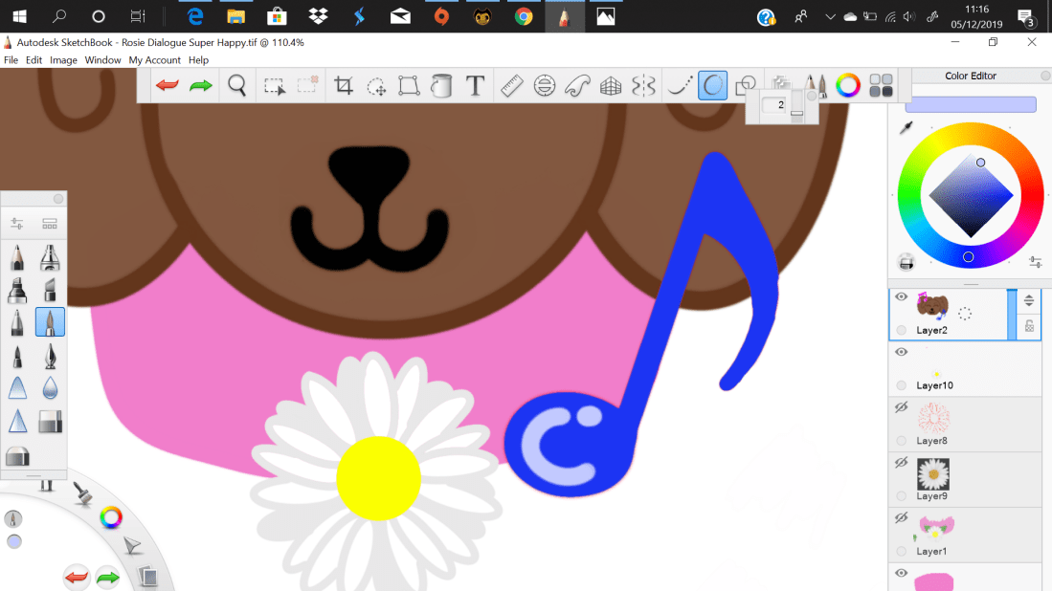
Task: Open Google Chrome from the taskbar
Action: pyautogui.click(x=523, y=16)
